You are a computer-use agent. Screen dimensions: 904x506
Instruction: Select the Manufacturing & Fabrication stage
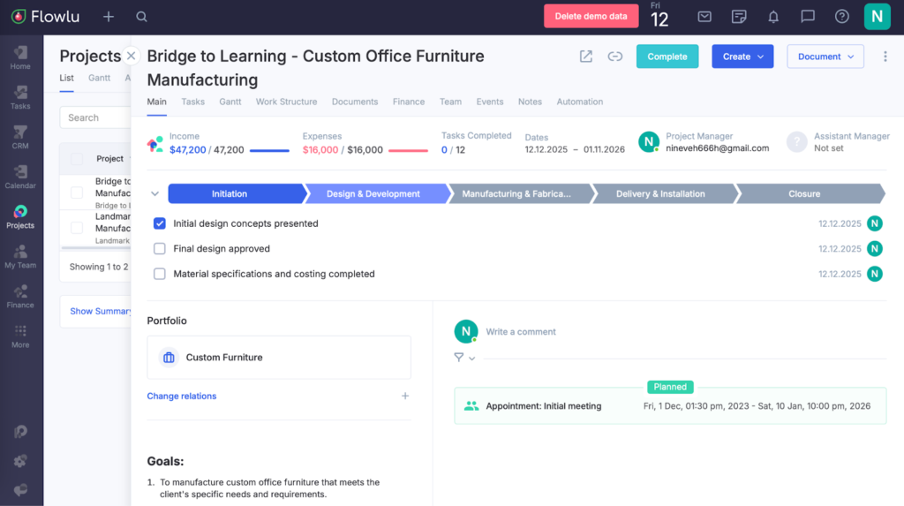[519, 194]
